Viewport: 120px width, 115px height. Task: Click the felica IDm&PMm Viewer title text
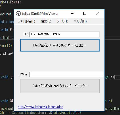click(x=40, y=14)
